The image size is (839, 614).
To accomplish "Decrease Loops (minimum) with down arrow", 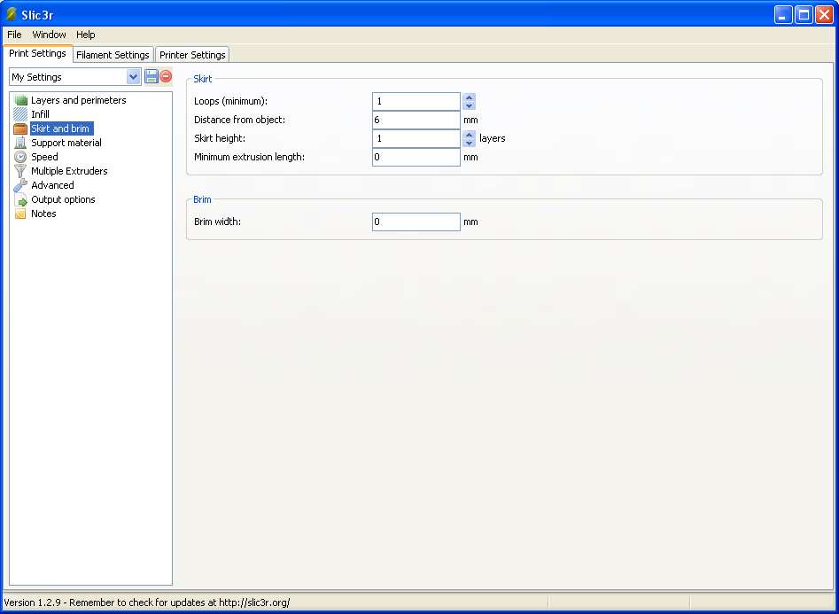I will [x=470, y=105].
